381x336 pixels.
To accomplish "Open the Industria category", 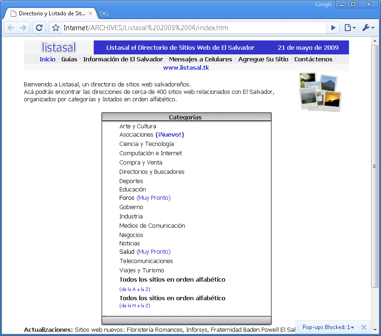I will click(x=131, y=216).
